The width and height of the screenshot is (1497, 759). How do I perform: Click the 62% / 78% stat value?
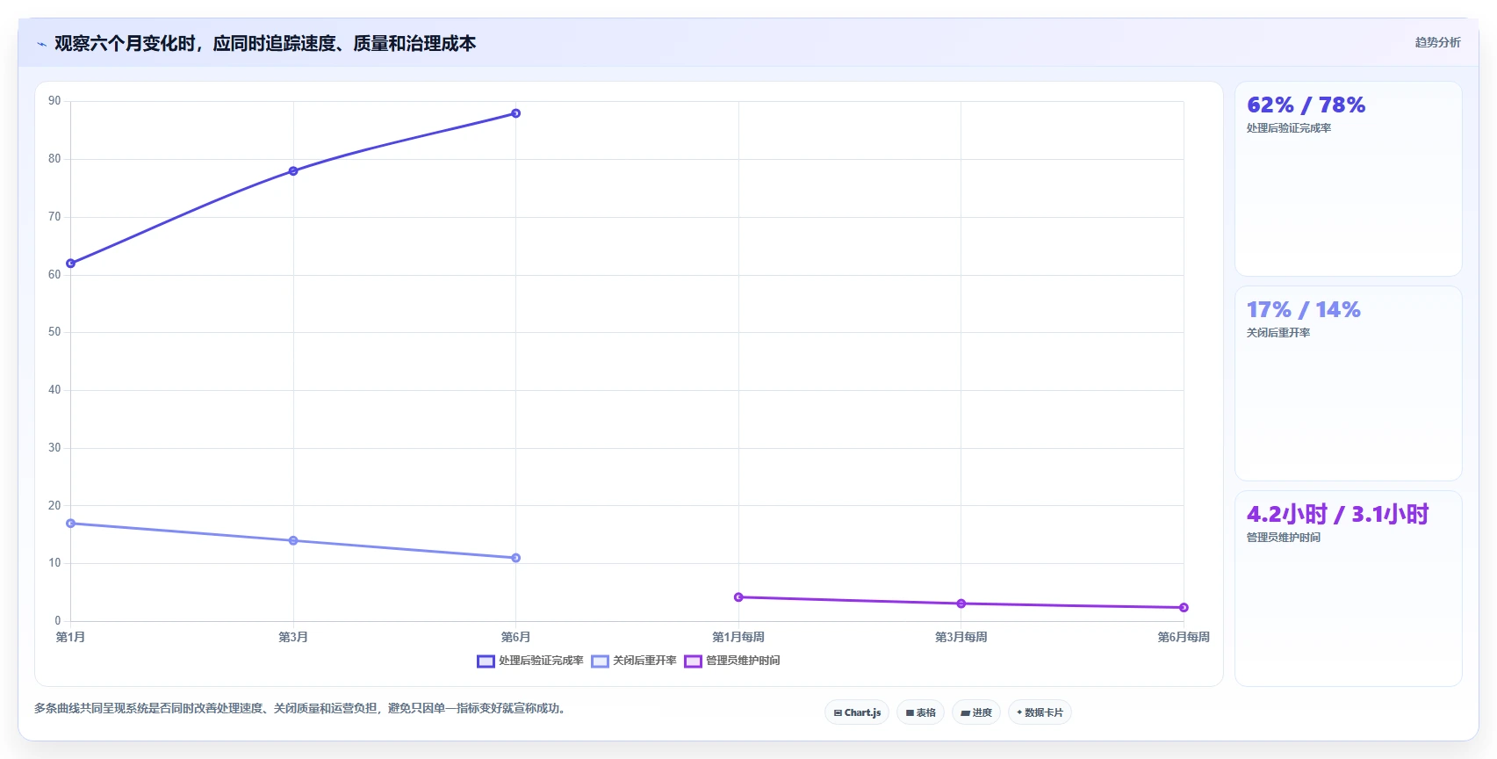tap(1306, 105)
